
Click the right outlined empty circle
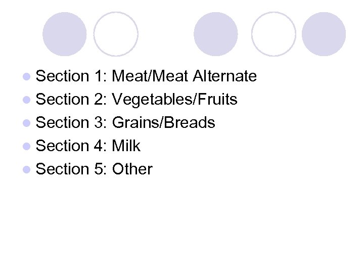pos(273,34)
